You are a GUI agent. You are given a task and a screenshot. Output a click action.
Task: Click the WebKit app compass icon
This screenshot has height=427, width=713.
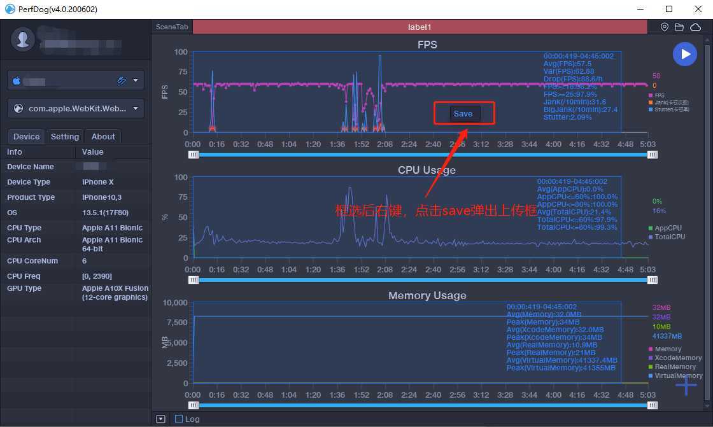point(18,109)
